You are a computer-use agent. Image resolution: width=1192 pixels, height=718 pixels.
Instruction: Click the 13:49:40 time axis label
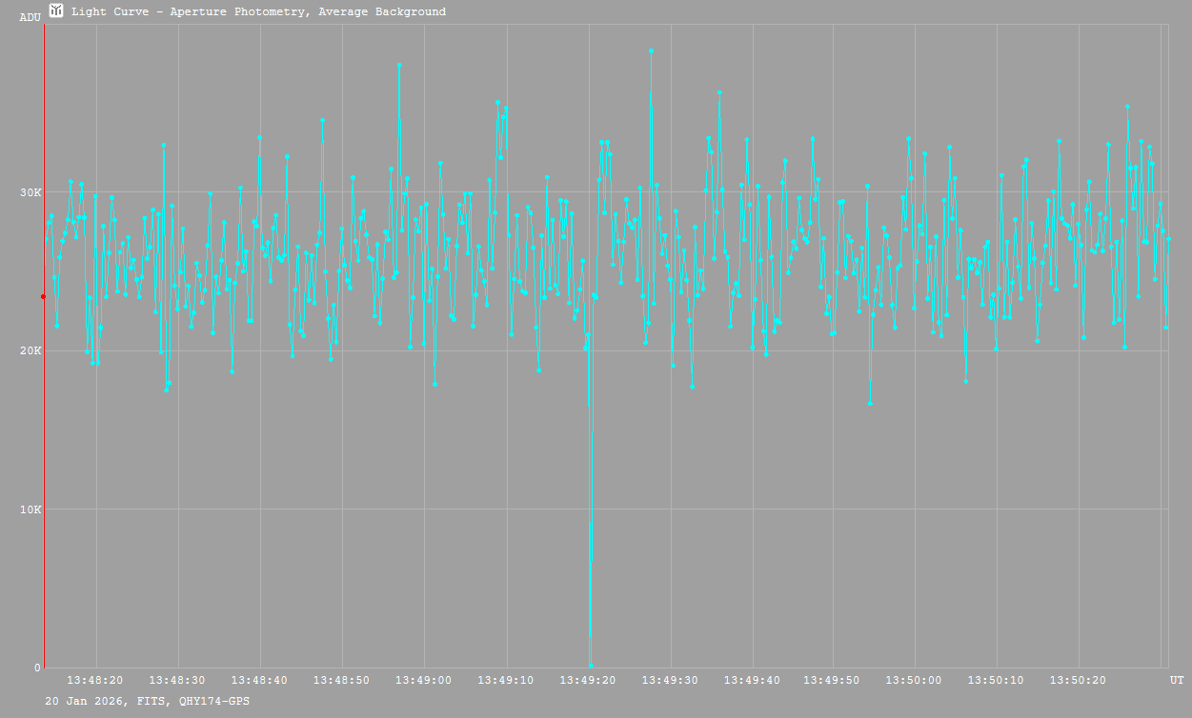752,680
